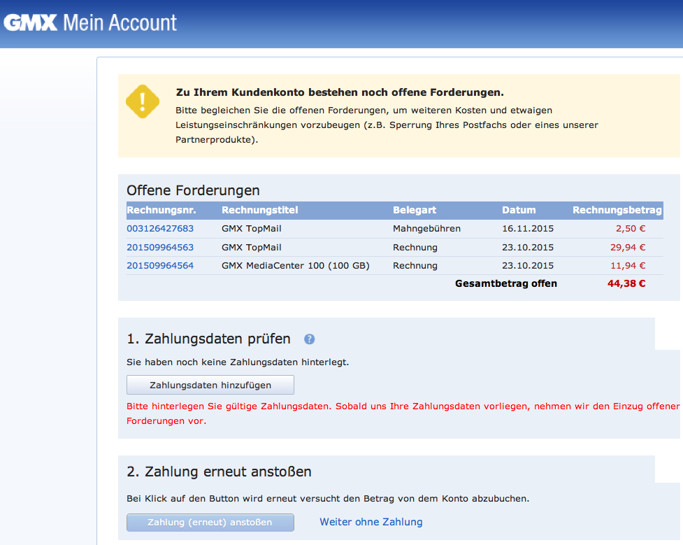Click the bold offene Forderungen notice headline
This screenshot has width=683, height=545.
pos(340,92)
